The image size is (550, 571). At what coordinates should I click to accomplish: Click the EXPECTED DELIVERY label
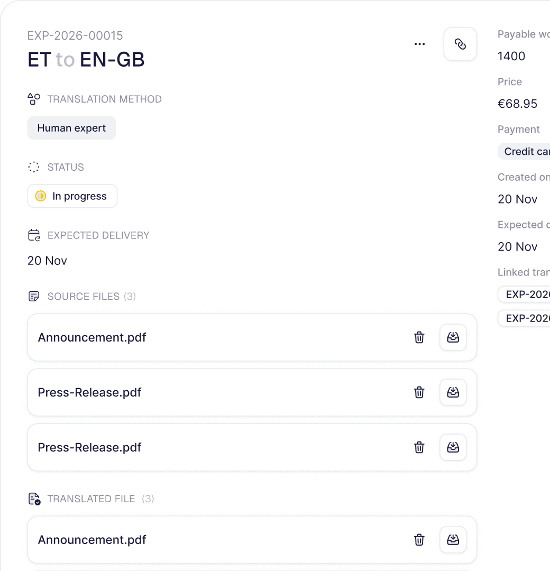tap(98, 235)
